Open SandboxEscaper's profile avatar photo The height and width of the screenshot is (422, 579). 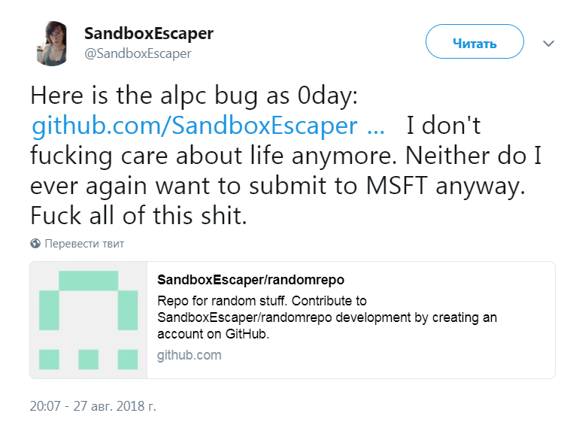click(x=52, y=43)
